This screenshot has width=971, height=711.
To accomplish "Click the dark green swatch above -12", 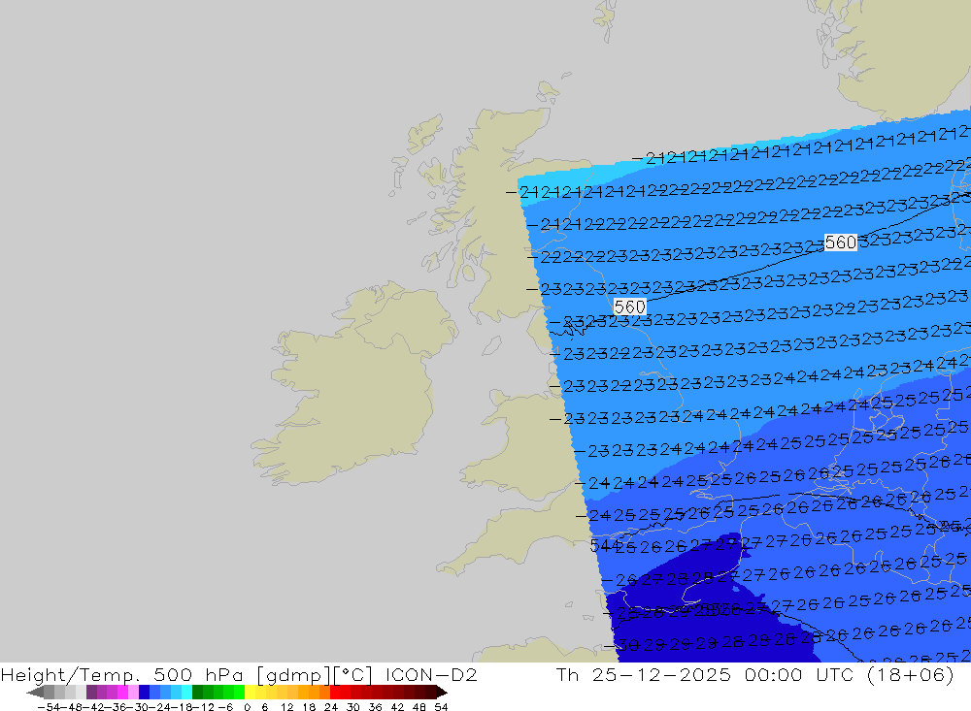I will coord(197,692).
